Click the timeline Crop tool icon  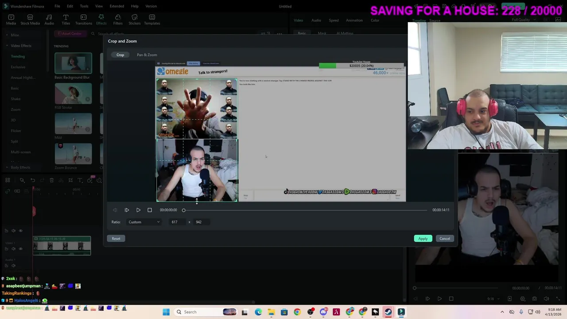(x=70, y=180)
